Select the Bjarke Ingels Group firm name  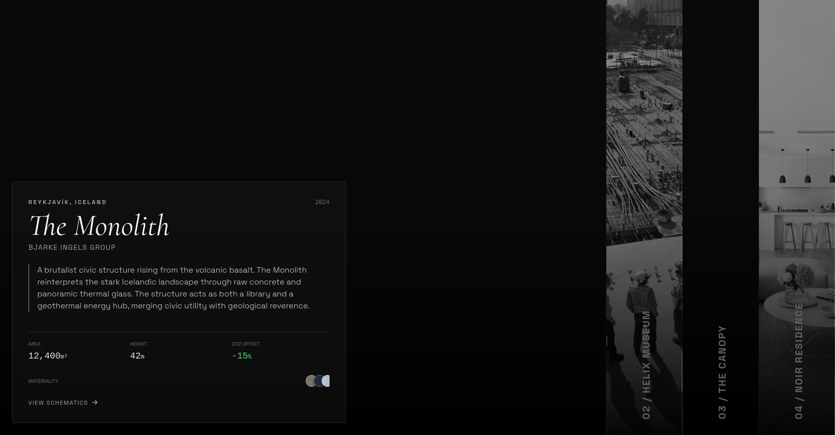click(72, 247)
